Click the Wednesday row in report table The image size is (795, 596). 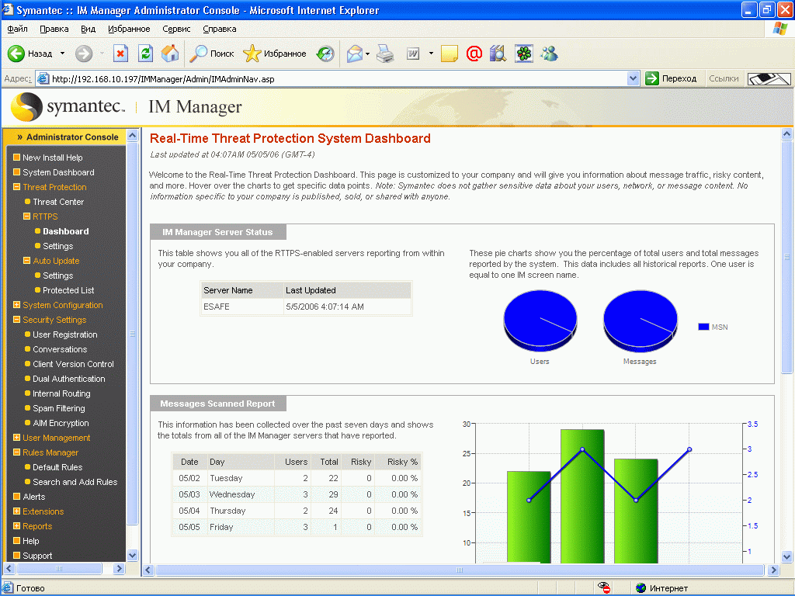pyautogui.click(x=297, y=494)
